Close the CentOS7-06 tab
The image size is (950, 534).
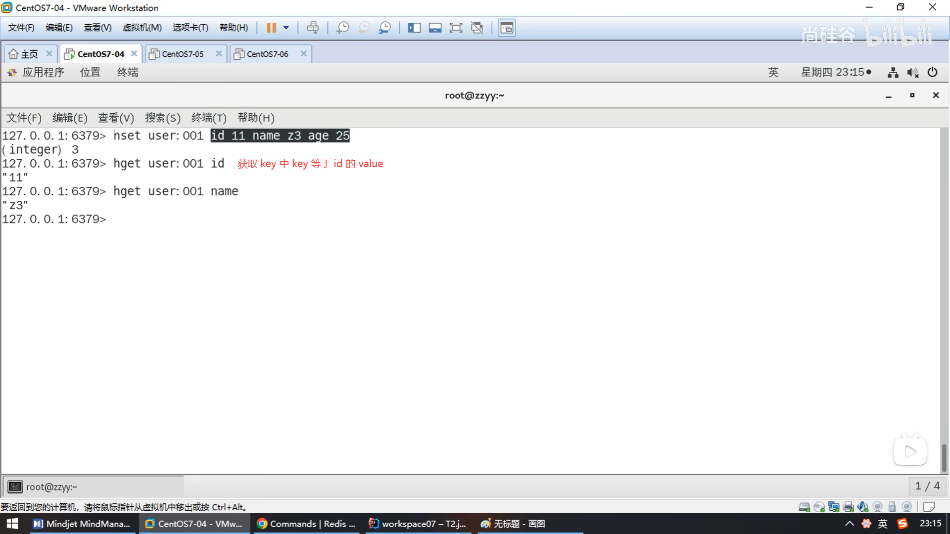pyautogui.click(x=304, y=53)
